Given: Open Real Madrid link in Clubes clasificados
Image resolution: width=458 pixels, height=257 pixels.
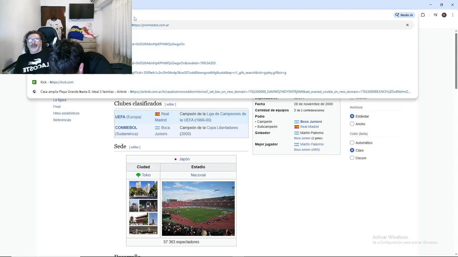Looking at the screenshot, I should [162, 117].
